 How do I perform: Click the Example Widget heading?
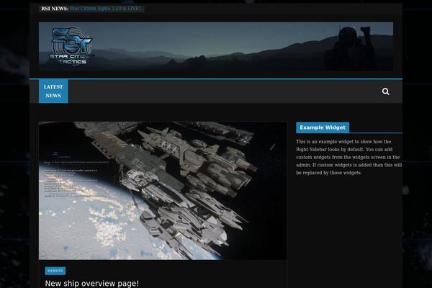(x=323, y=127)
